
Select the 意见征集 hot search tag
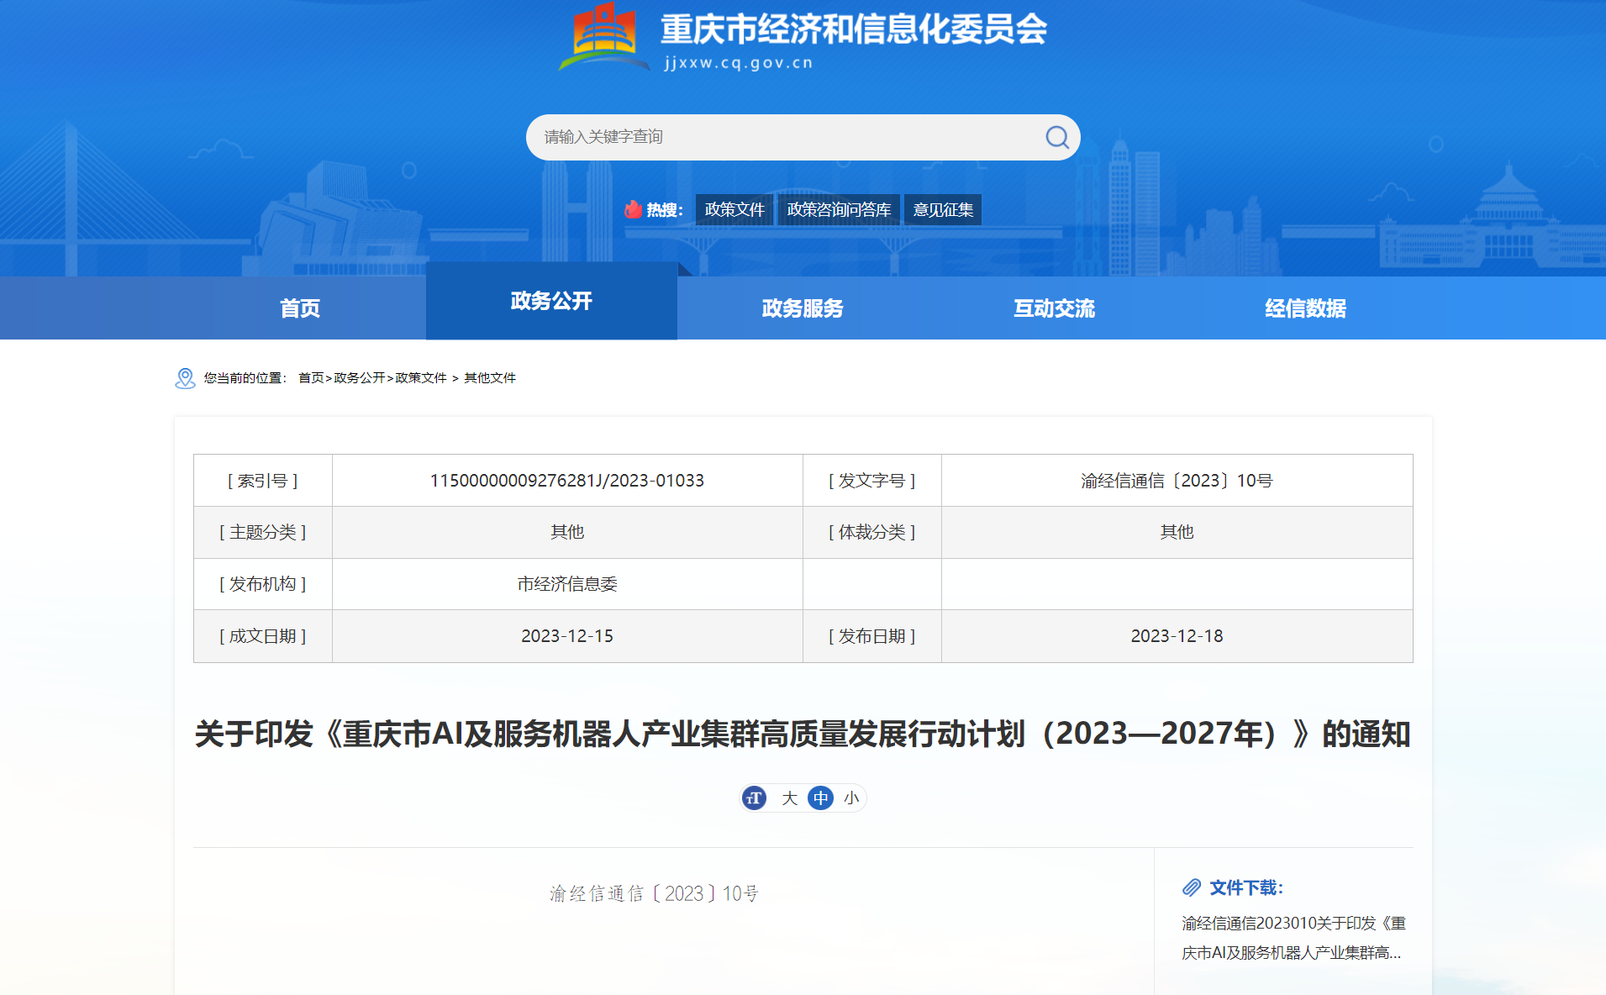click(943, 209)
